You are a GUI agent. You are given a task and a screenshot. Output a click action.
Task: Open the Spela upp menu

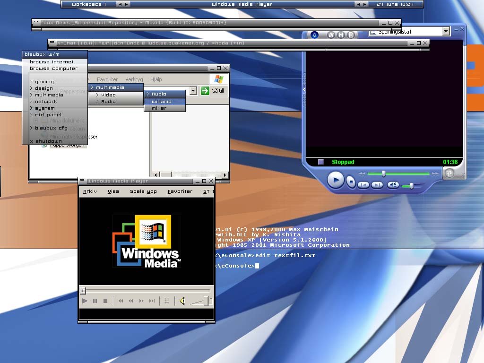point(143,191)
